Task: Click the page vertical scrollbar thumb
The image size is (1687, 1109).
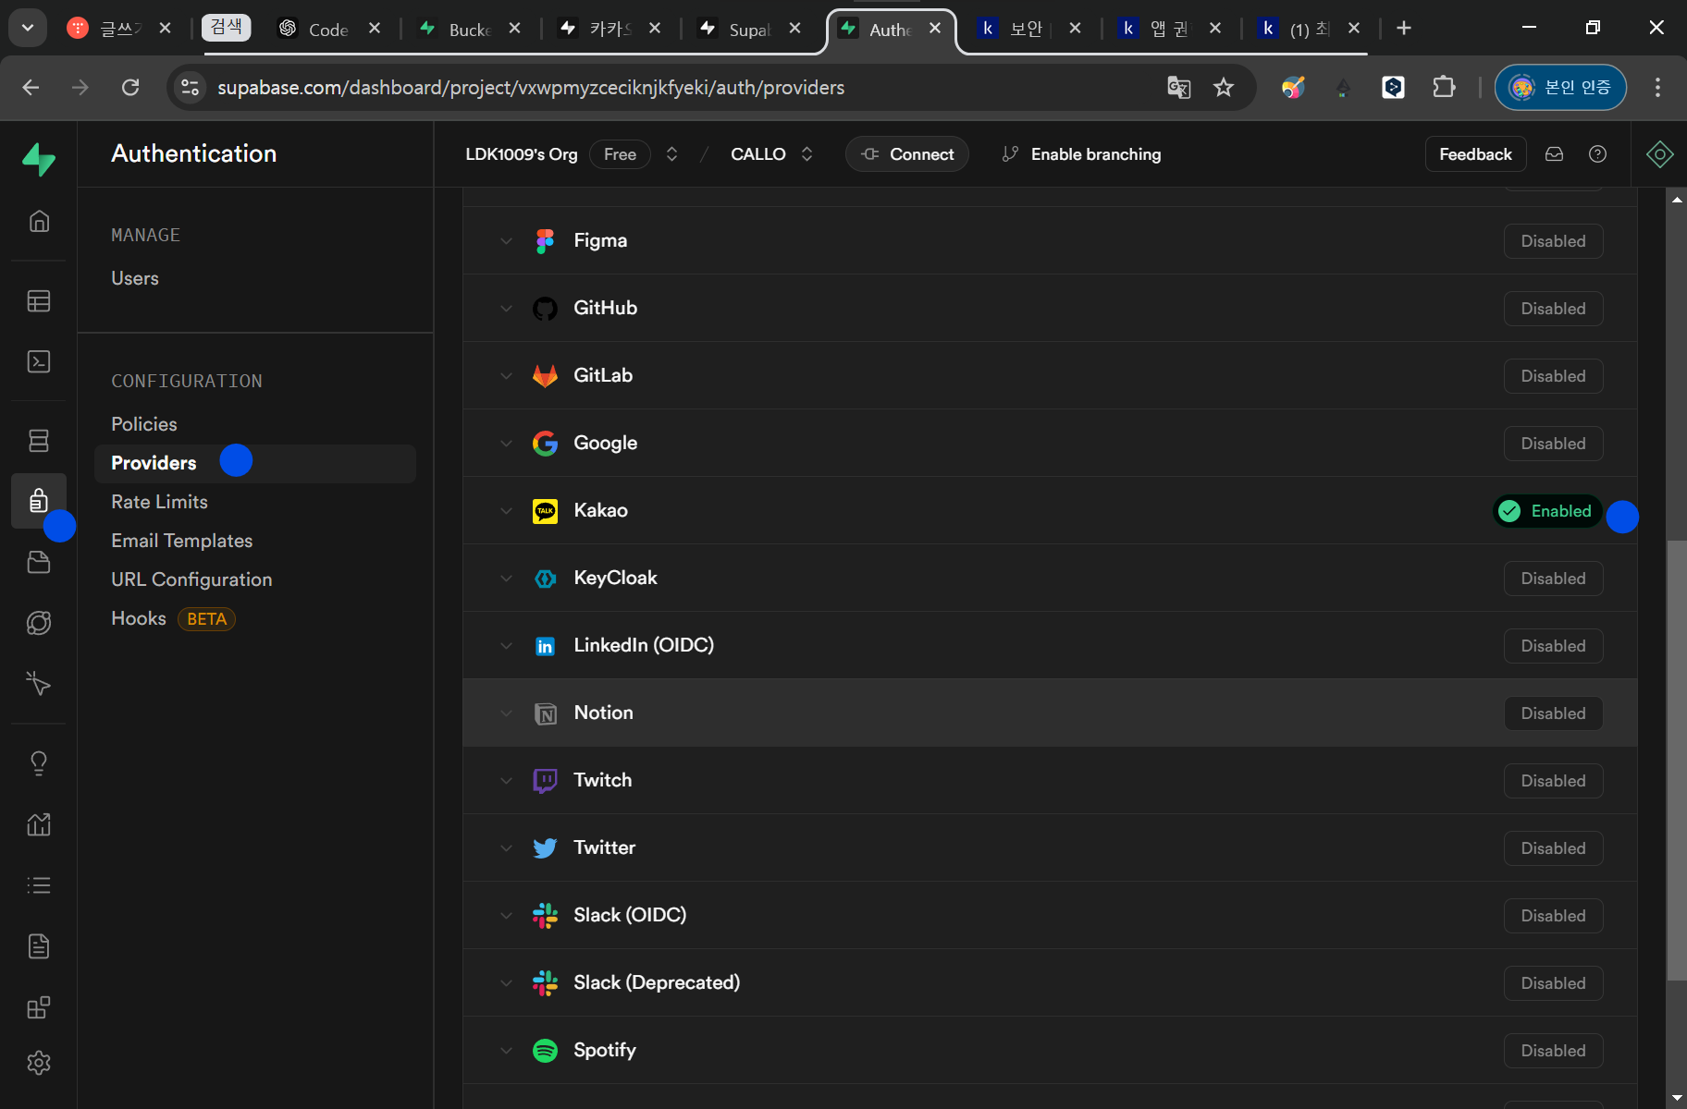Action: click(x=1677, y=760)
